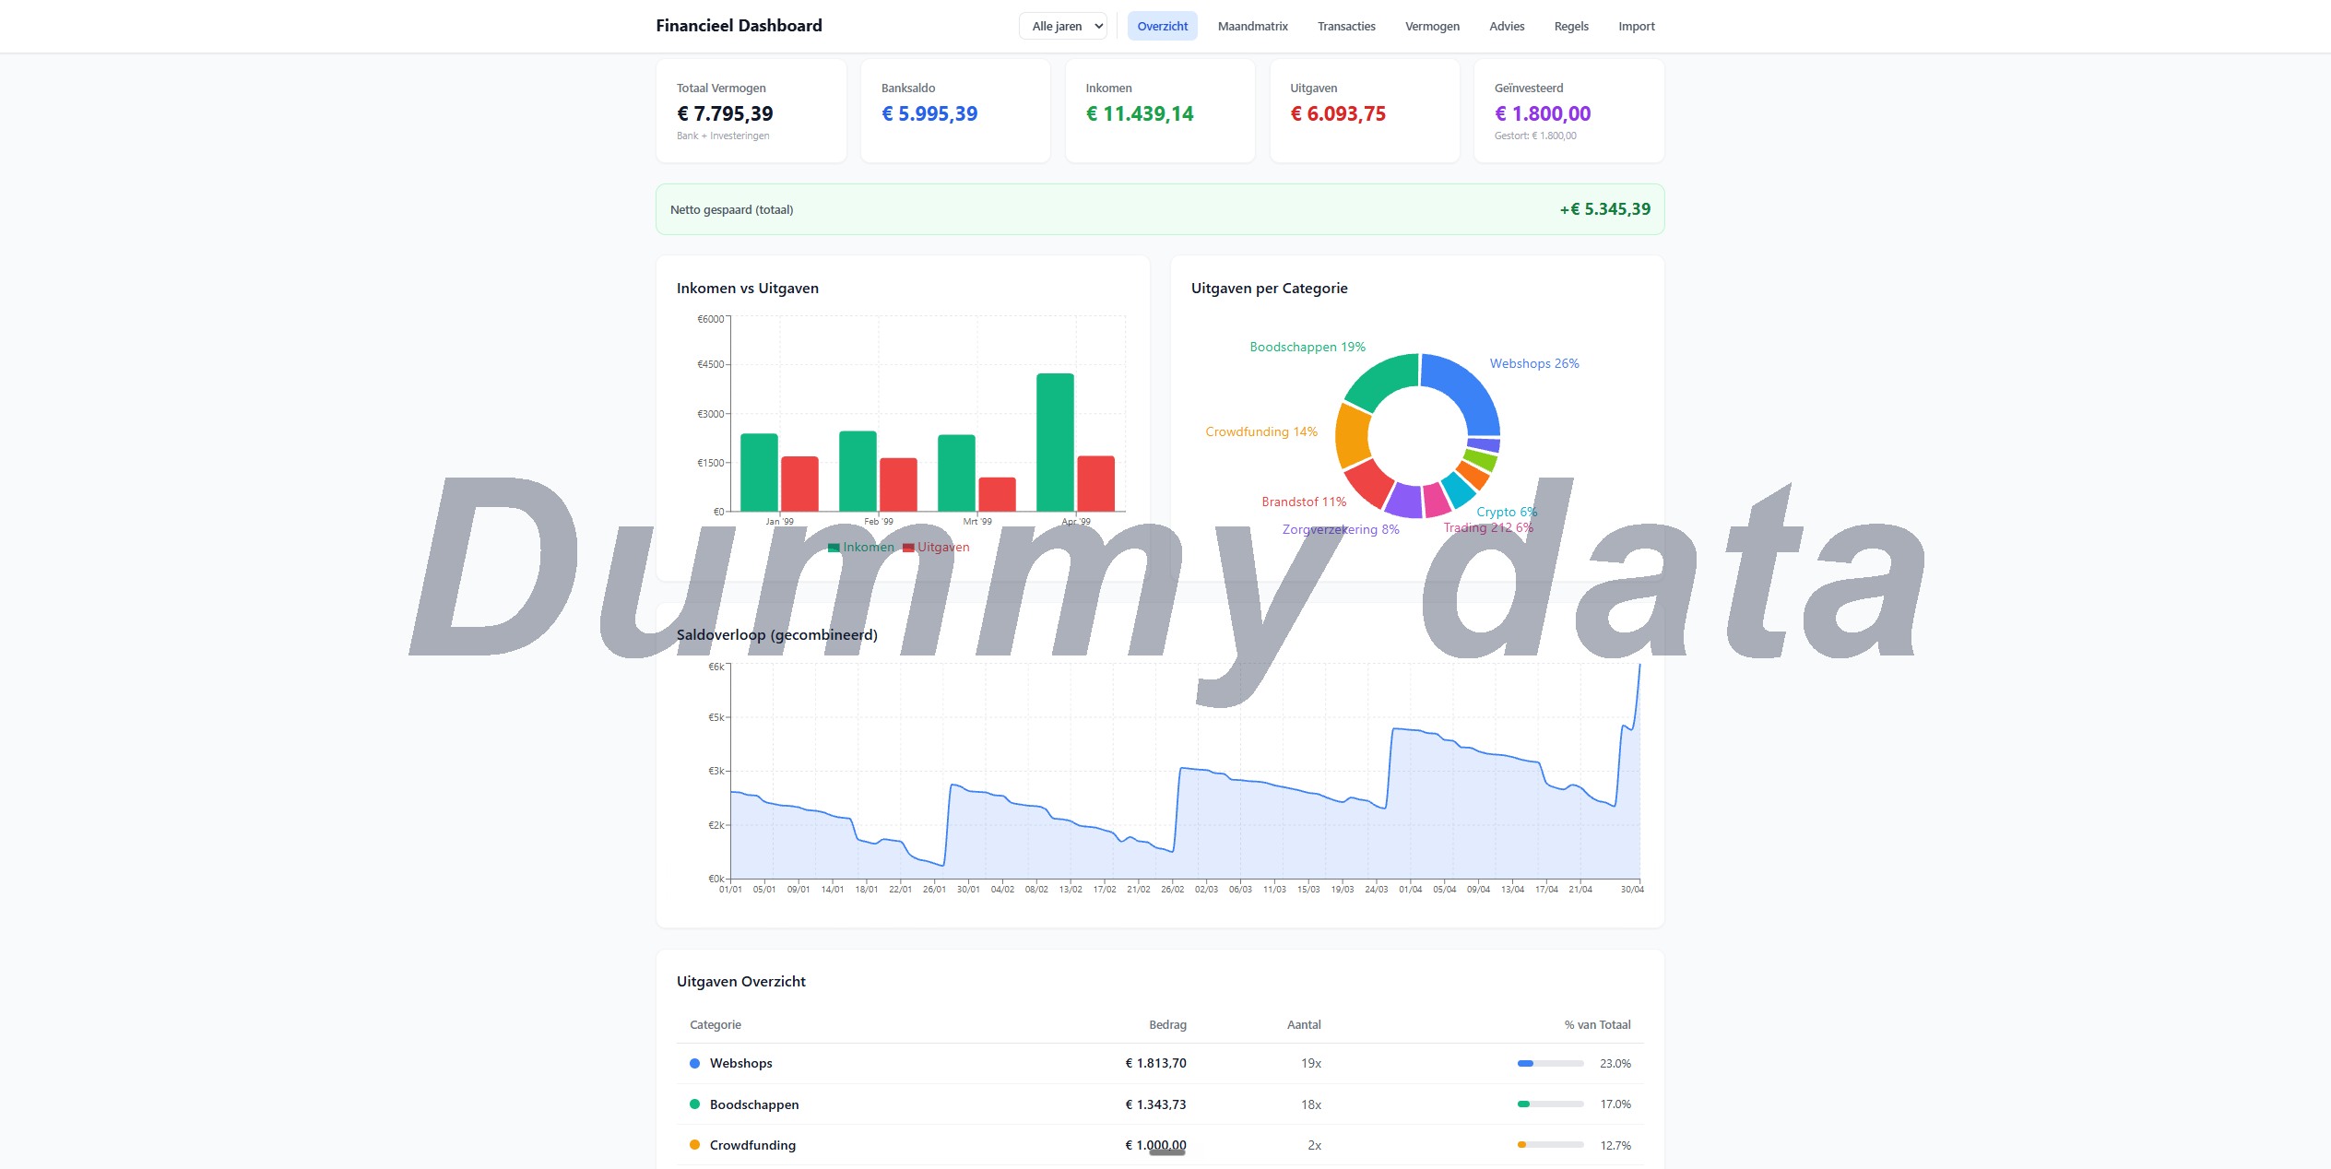Screen dimensions: 2331x1169
Task: Click the Aantal column header
Action: click(x=1304, y=1024)
